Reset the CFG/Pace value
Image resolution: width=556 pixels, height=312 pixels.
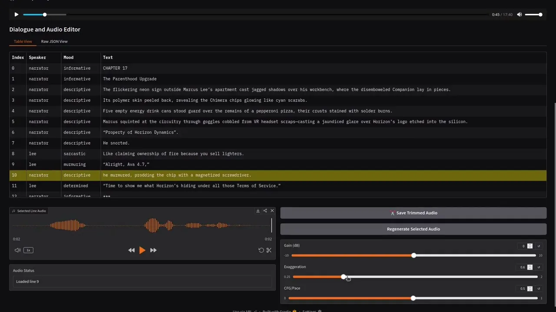[539, 289]
